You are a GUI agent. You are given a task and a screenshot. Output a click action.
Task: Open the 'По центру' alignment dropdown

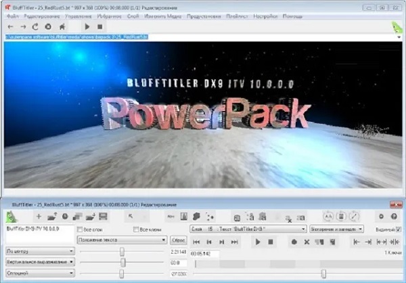click(x=40, y=251)
